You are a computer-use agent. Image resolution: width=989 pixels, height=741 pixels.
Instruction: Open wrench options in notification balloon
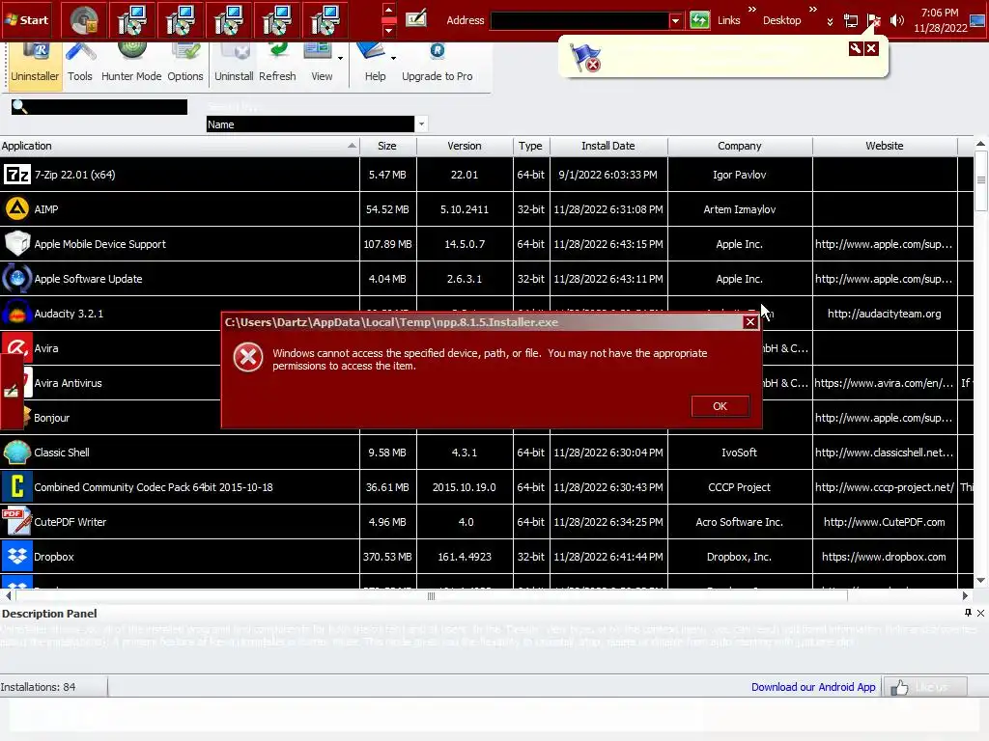pyautogui.click(x=856, y=48)
